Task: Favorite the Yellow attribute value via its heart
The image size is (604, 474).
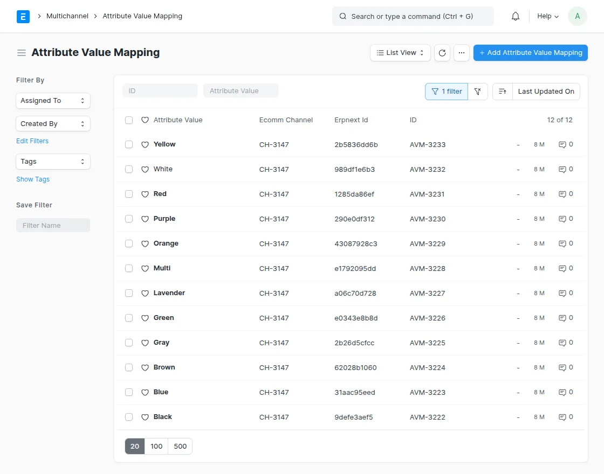Action: click(145, 144)
